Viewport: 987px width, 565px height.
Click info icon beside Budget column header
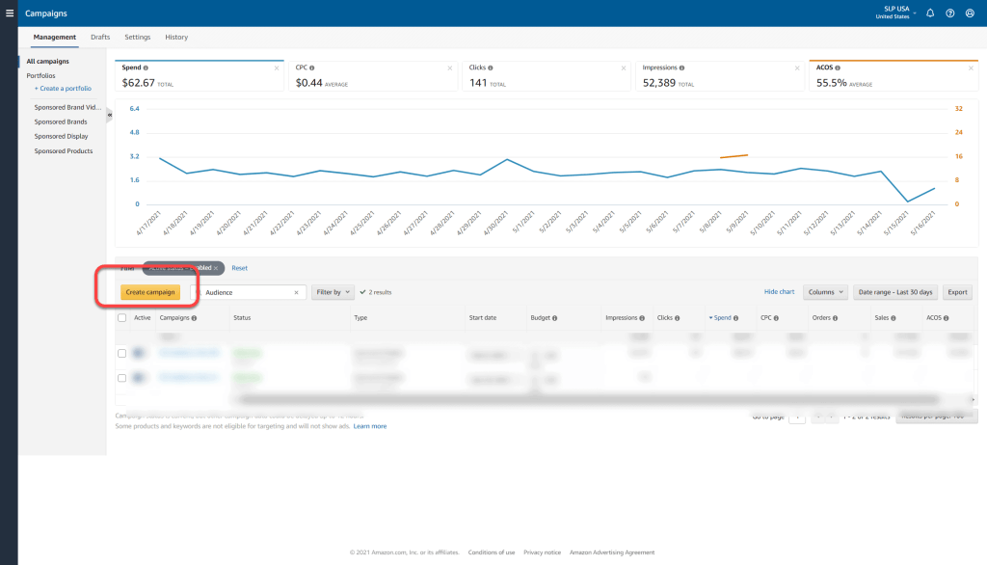click(x=556, y=317)
